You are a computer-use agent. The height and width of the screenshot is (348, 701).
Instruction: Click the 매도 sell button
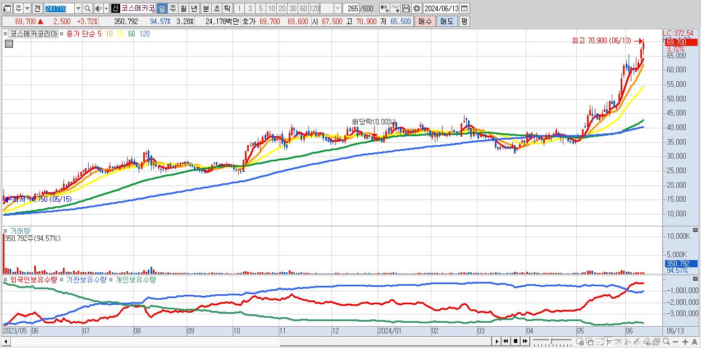pyautogui.click(x=447, y=21)
